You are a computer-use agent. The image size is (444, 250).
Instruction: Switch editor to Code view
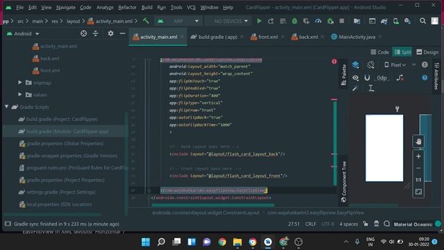(x=379, y=52)
